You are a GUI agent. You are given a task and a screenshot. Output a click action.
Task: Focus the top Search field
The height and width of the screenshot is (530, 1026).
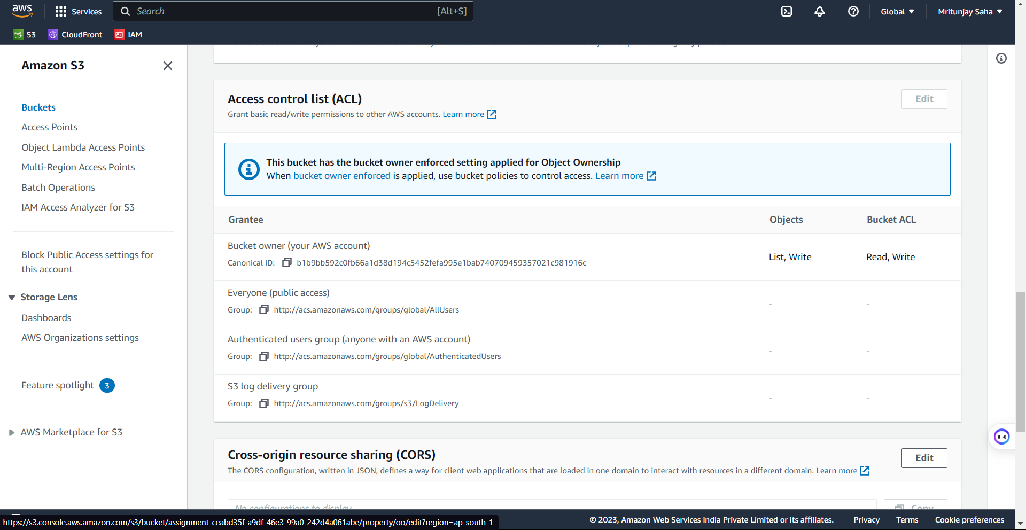[293, 11]
